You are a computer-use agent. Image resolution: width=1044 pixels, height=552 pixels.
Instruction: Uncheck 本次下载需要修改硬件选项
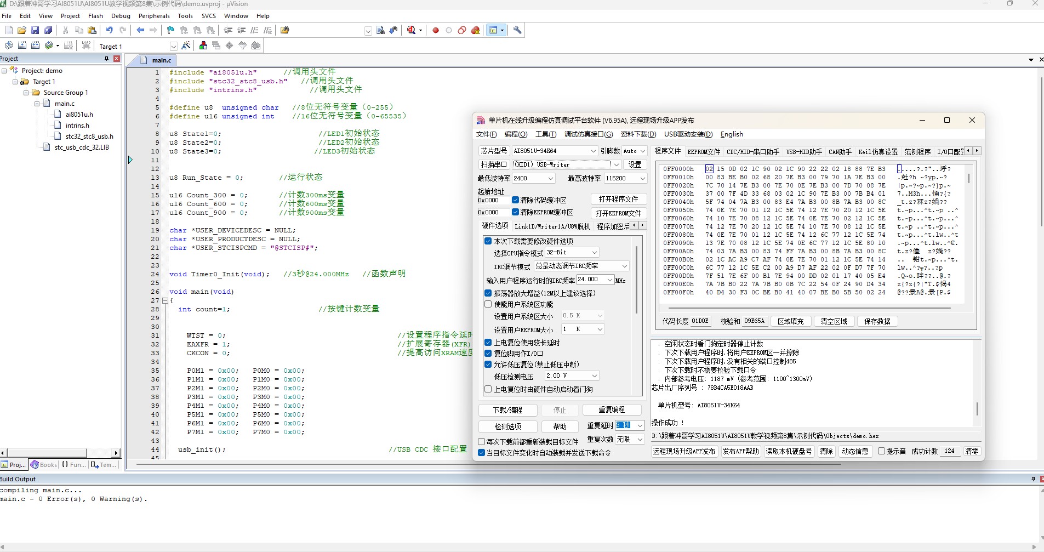[x=488, y=241]
